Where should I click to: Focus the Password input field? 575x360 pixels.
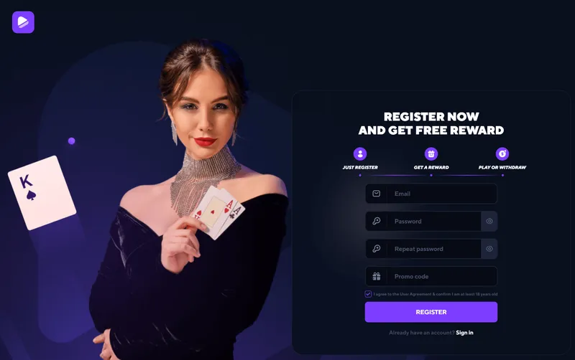(x=423, y=221)
